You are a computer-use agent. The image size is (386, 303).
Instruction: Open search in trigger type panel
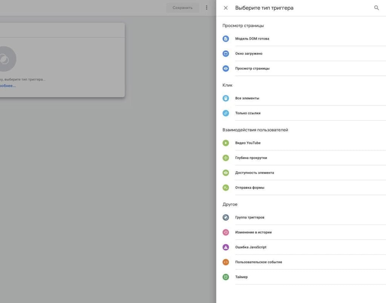coord(376,8)
